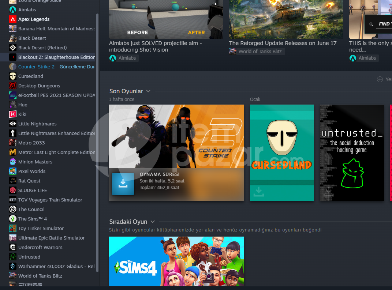
Task: Click the World of Tanks Blitz news tag icon
Action: (233, 52)
